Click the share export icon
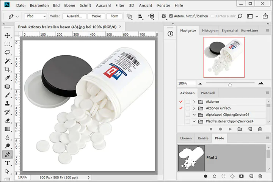The image size is (273, 182). point(265,16)
